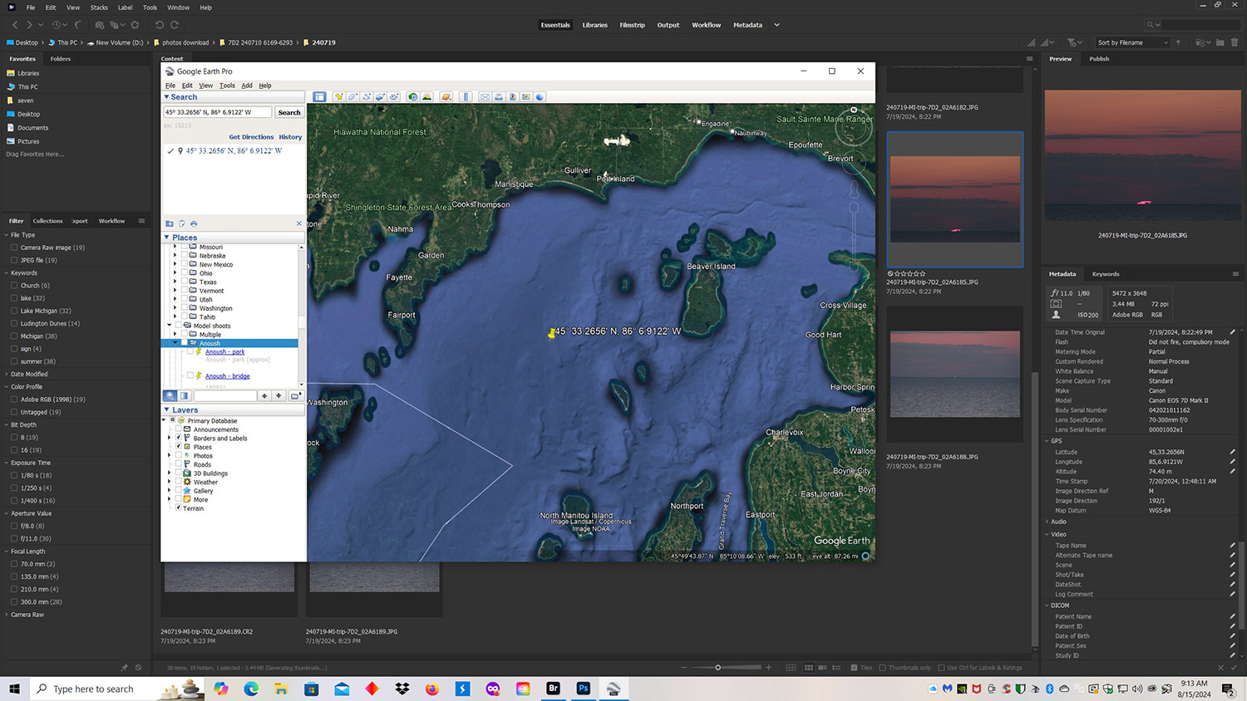Check the Lake Michigan keyword filter
This screenshot has height=701, width=1247.
click(14, 311)
